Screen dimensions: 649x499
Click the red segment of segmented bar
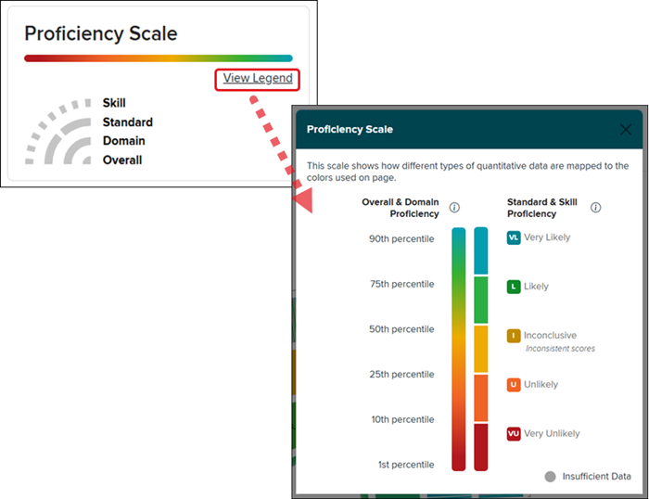[480, 447]
